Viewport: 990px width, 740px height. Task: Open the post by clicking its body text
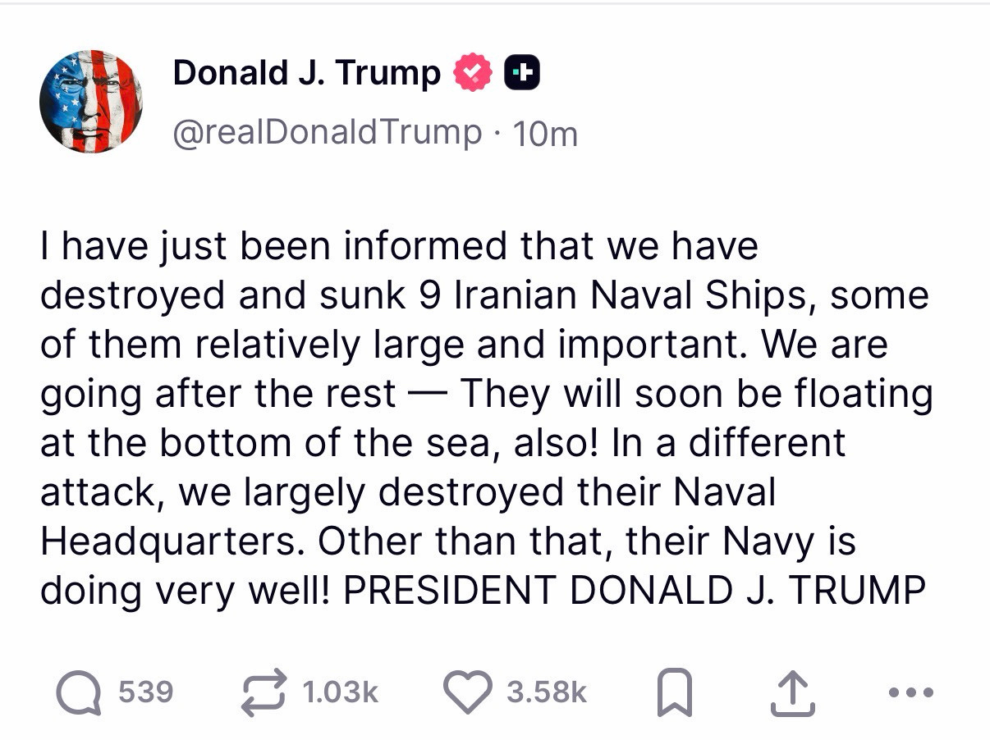[484, 443]
